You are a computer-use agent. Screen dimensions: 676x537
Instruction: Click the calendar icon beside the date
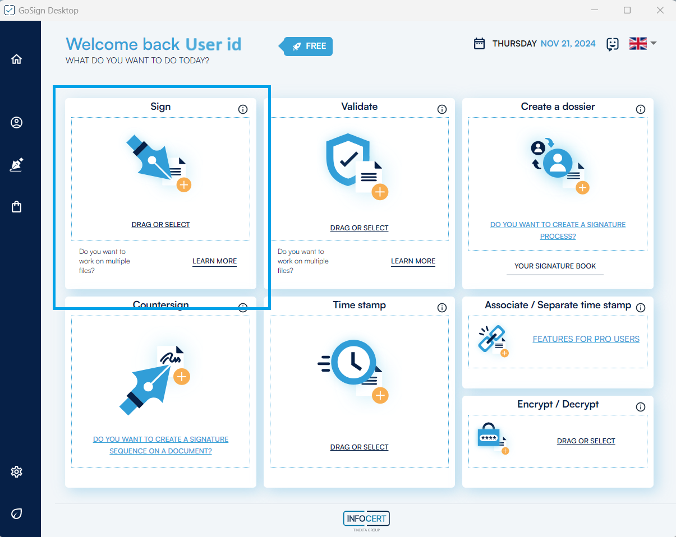(479, 44)
